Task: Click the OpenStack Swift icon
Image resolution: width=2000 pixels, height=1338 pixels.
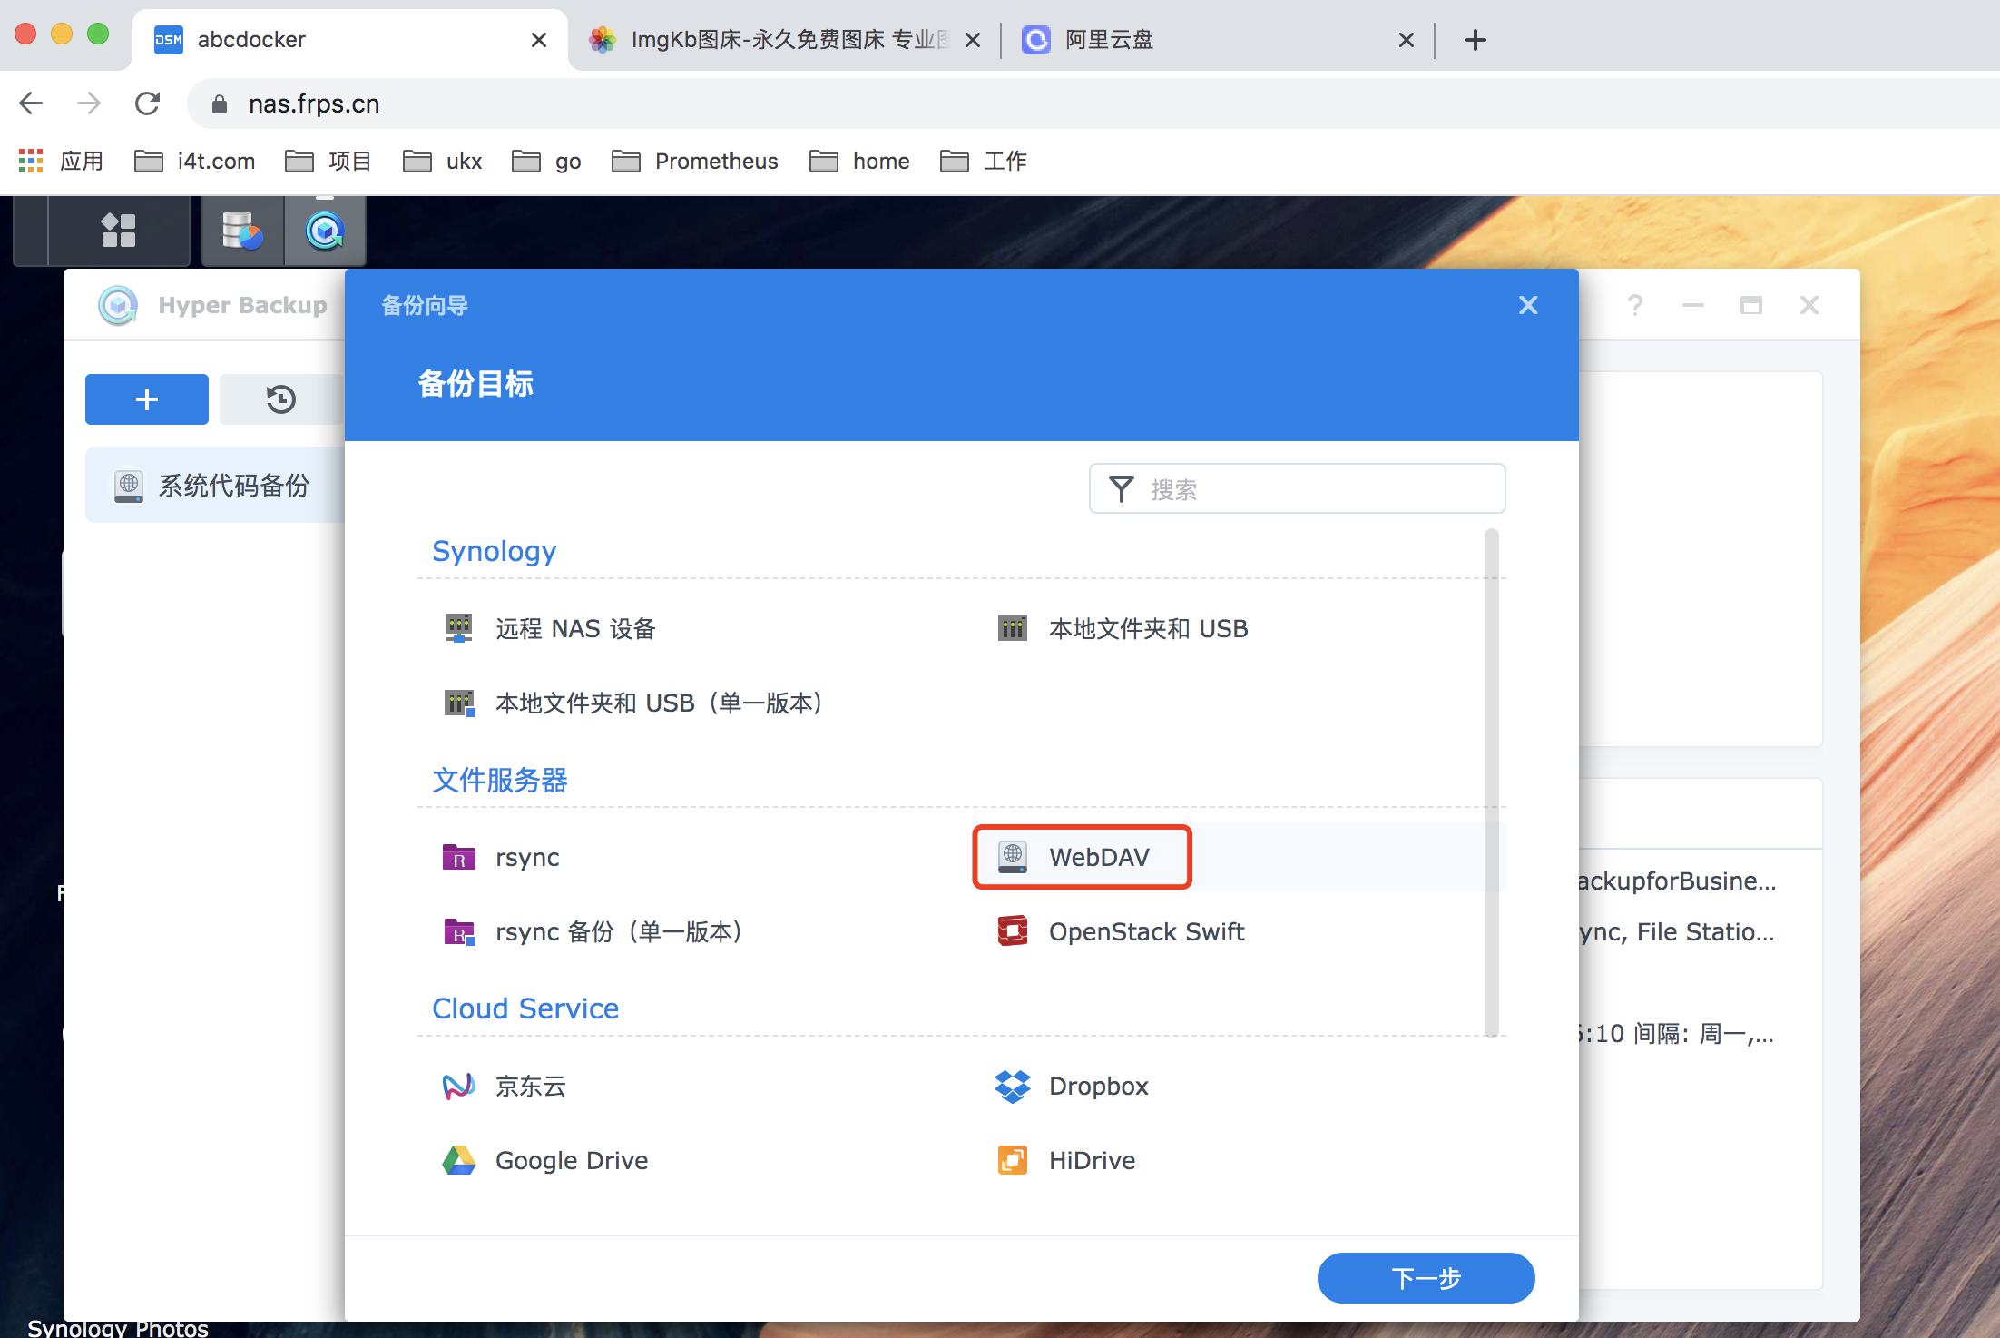Action: [1015, 930]
